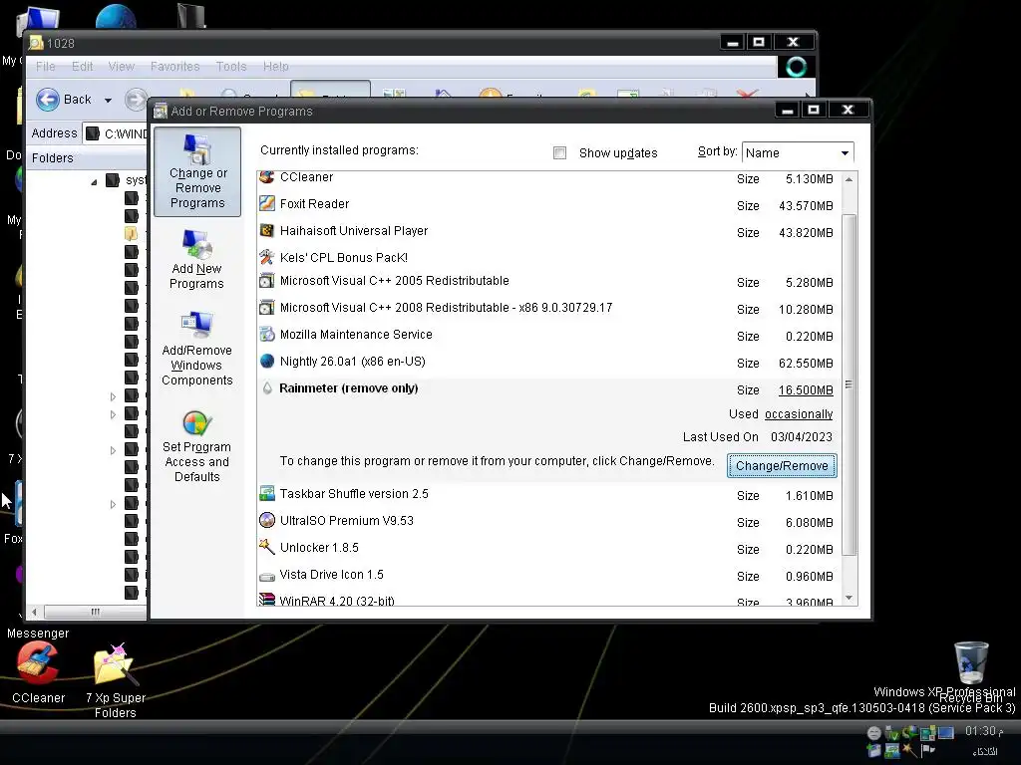Open Set Program Access and Defaults
Viewport: 1021px width, 765px height.
click(x=196, y=446)
